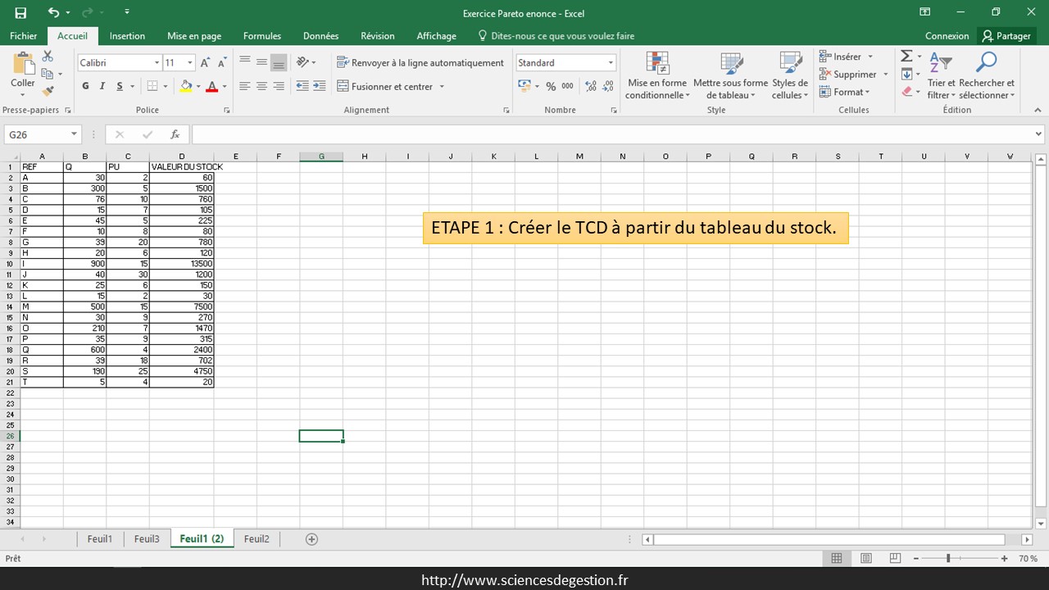The image size is (1049, 590).
Task: Add a new sheet with plus icon
Action: [311, 538]
